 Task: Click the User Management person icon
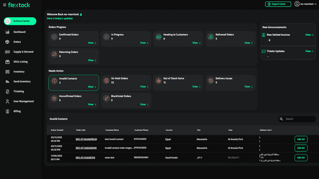click(x=7, y=101)
